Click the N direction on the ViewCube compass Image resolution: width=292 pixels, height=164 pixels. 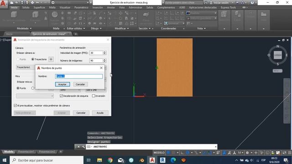coord(278,46)
